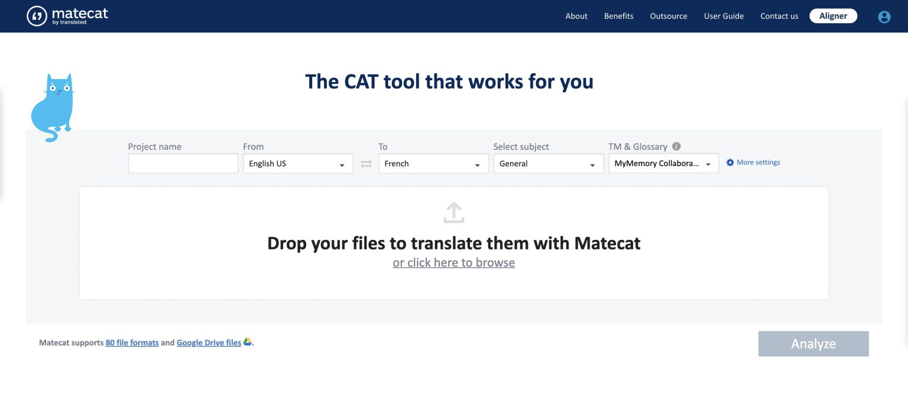This screenshot has width=908, height=393.
Task: Open the To language dropdown showing French
Action: (433, 164)
